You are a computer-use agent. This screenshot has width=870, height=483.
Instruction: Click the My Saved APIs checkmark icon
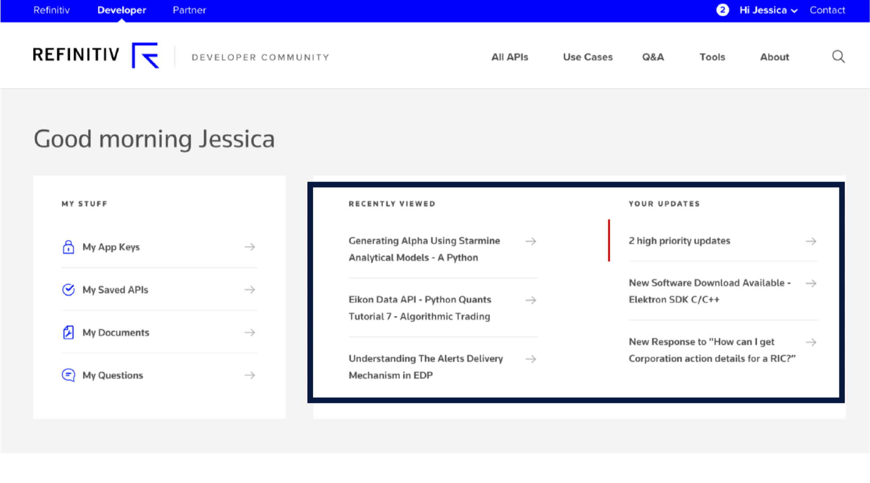click(x=68, y=290)
